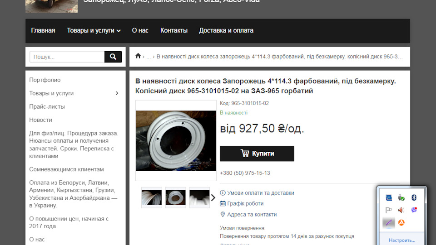
Task: Click breadcrumb product title text
Action: [279, 57]
